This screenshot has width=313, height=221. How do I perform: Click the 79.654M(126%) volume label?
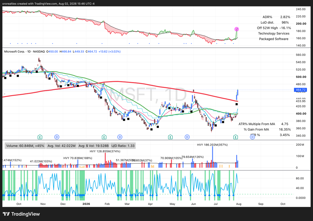[193, 157]
